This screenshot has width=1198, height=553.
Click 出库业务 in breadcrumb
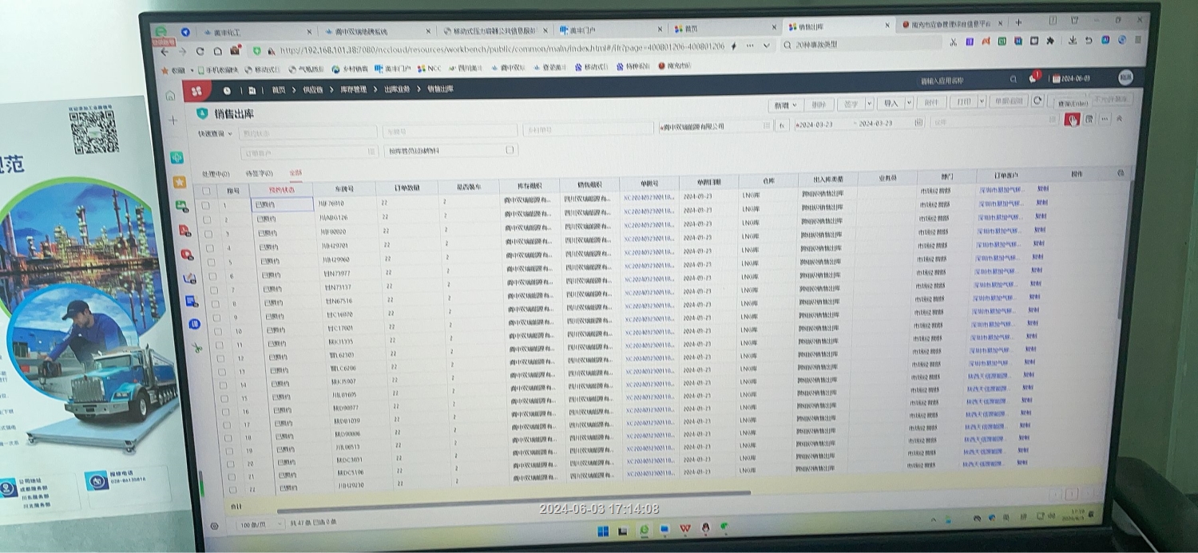tap(396, 89)
